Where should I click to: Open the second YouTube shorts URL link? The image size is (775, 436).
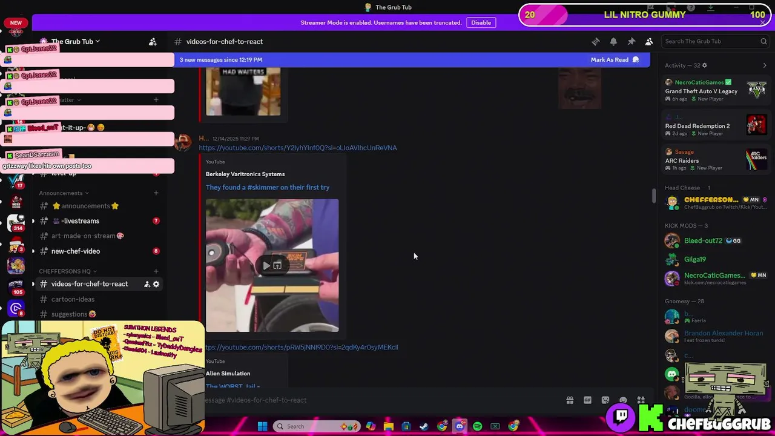(x=301, y=348)
